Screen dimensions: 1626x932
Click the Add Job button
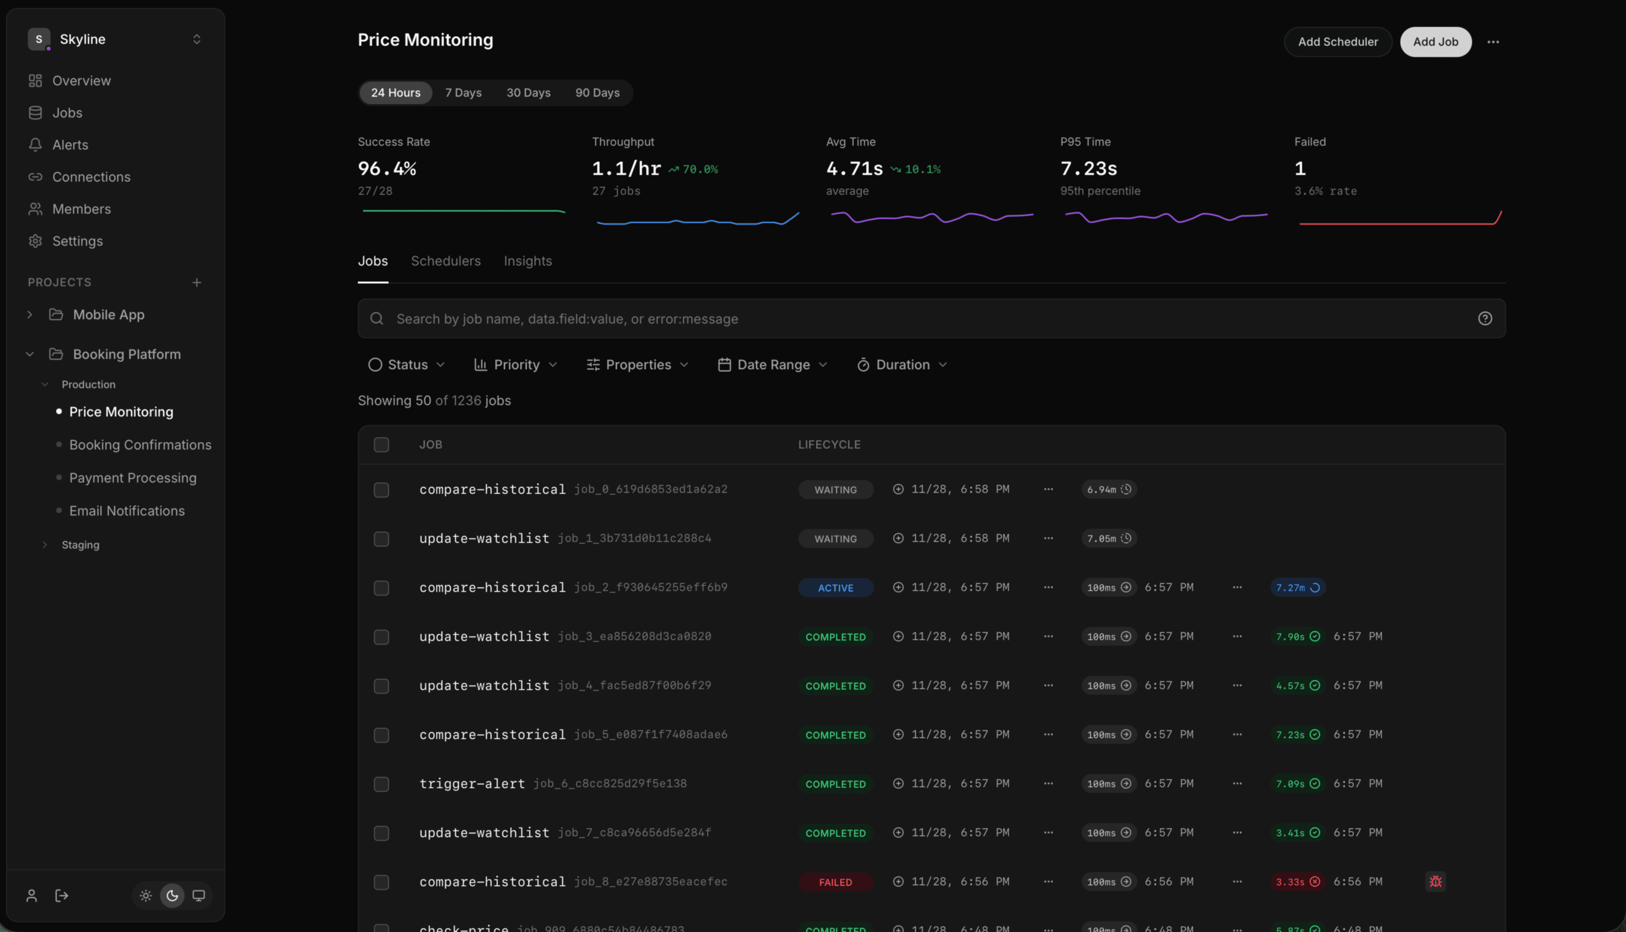coord(1436,42)
